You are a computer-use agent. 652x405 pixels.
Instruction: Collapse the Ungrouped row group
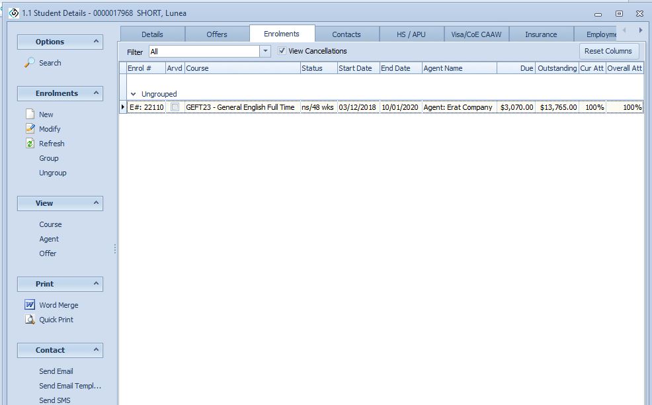pos(134,94)
